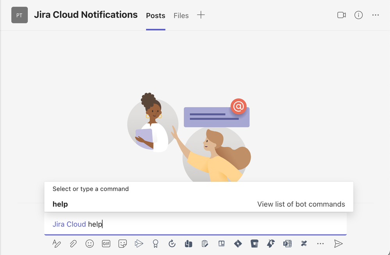Open the Sticker picker
The width and height of the screenshot is (390, 255).
pyautogui.click(x=122, y=243)
